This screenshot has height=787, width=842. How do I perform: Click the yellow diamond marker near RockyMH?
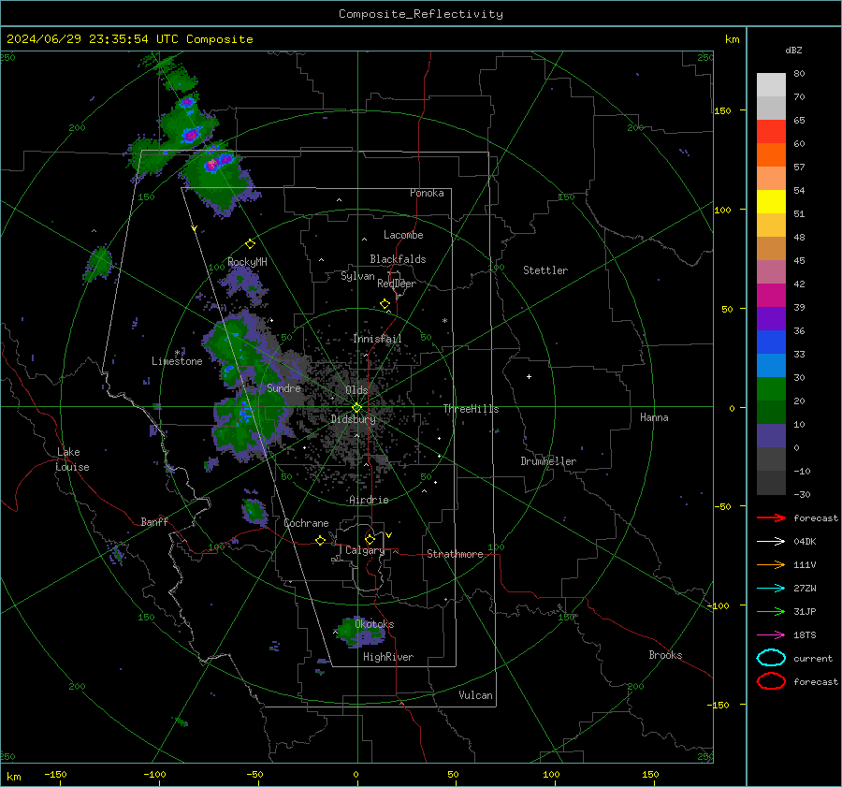pyautogui.click(x=250, y=244)
